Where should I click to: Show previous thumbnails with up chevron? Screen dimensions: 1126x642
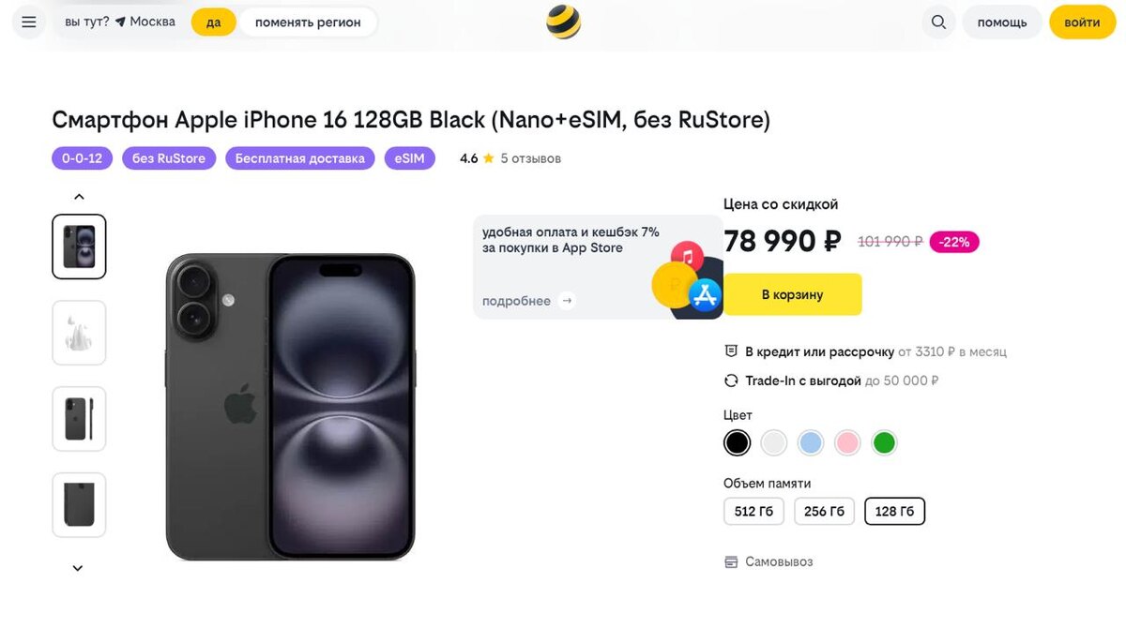(x=79, y=197)
